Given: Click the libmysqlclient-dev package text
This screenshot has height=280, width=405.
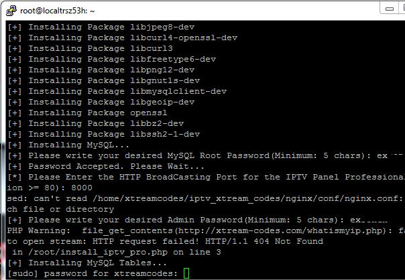Looking at the screenshot, I should click(178, 91).
